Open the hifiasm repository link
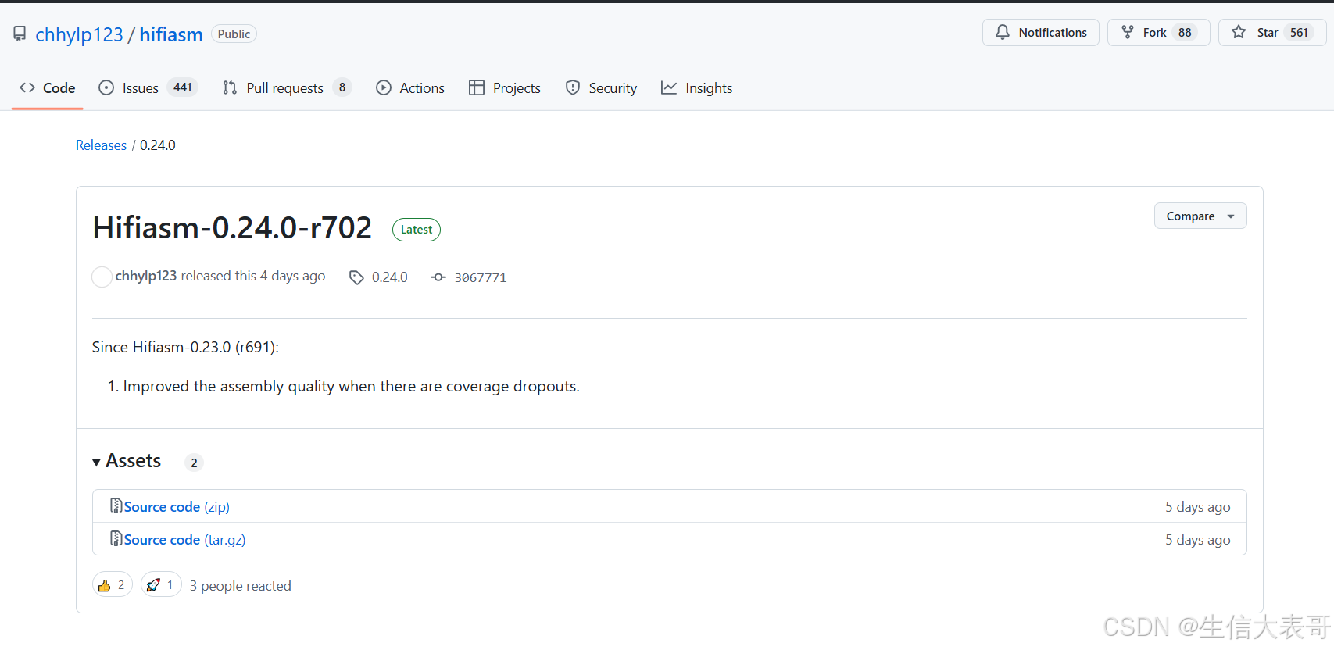1334x650 pixels. point(171,34)
